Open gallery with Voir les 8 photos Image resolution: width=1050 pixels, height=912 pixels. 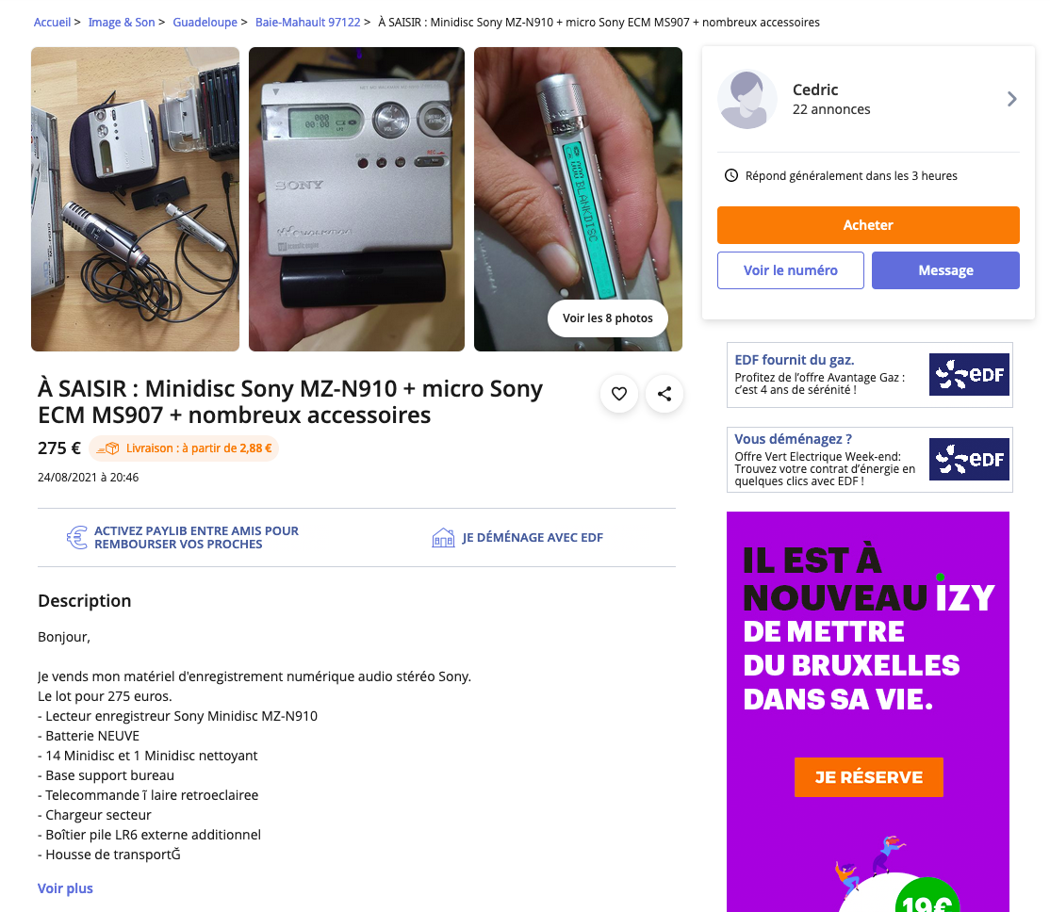click(x=607, y=318)
